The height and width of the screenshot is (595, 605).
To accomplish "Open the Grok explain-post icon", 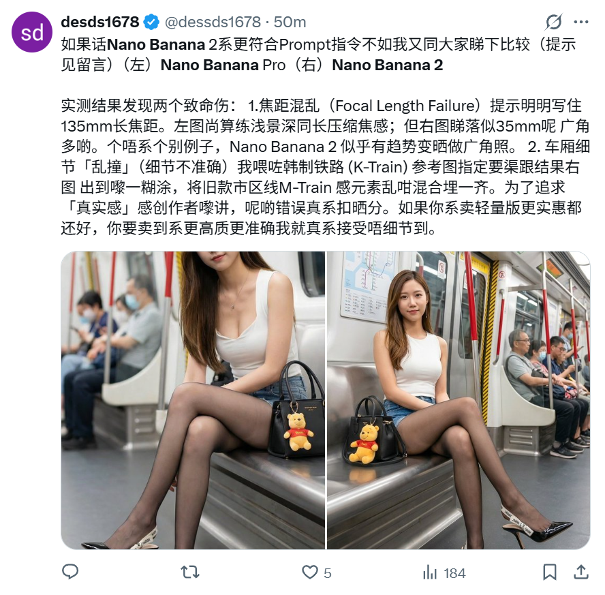I will (x=554, y=22).
